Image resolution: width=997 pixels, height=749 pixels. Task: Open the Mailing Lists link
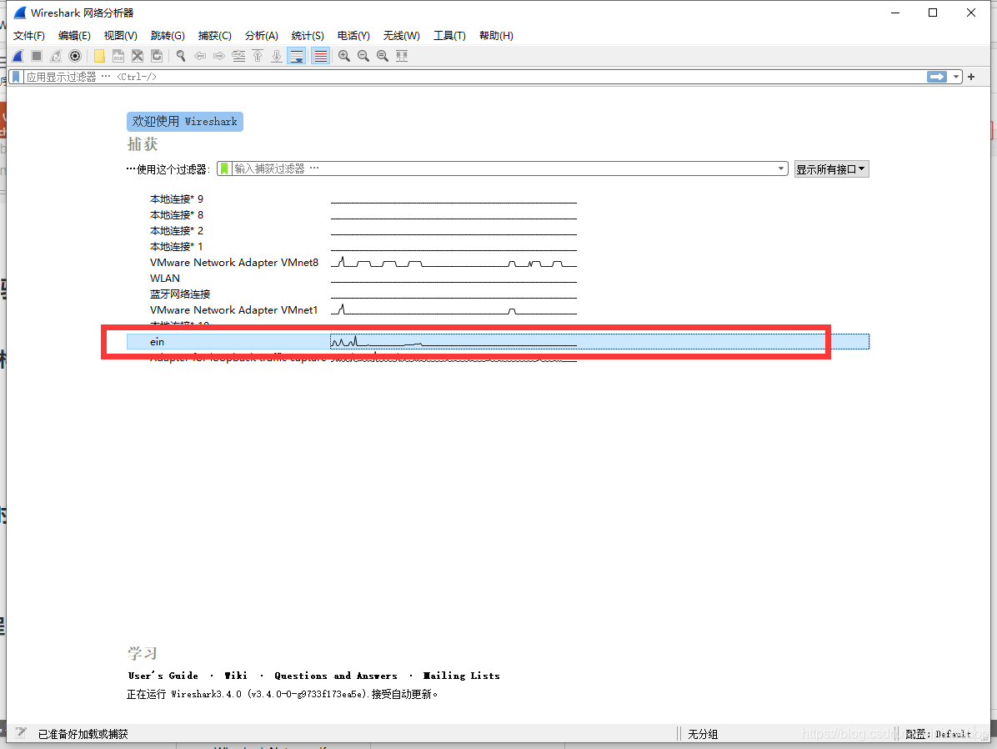[x=462, y=676]
